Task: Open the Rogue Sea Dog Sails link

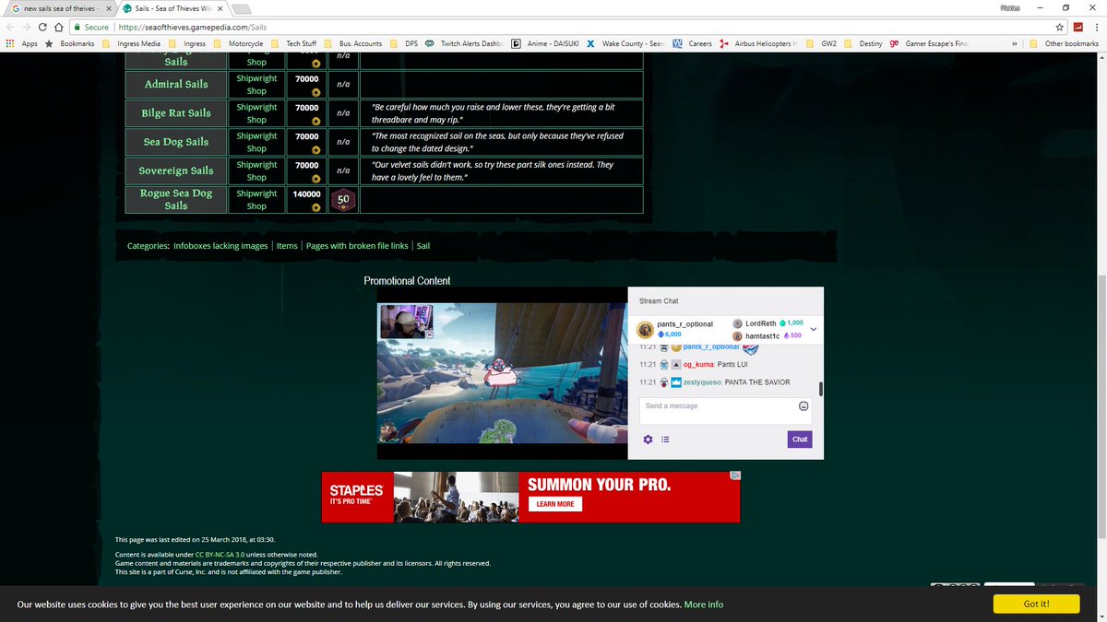Action: [176, 200]
